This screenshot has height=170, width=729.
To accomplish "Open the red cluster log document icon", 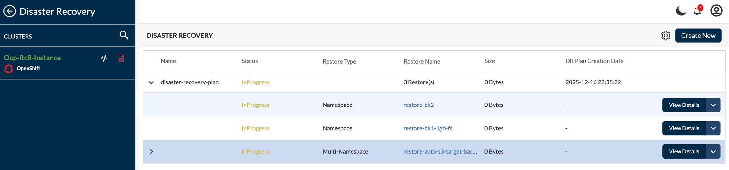I will click(x=121, y=58).
